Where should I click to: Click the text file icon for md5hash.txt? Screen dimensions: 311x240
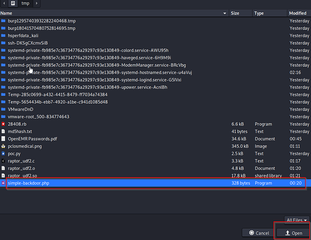4,131
